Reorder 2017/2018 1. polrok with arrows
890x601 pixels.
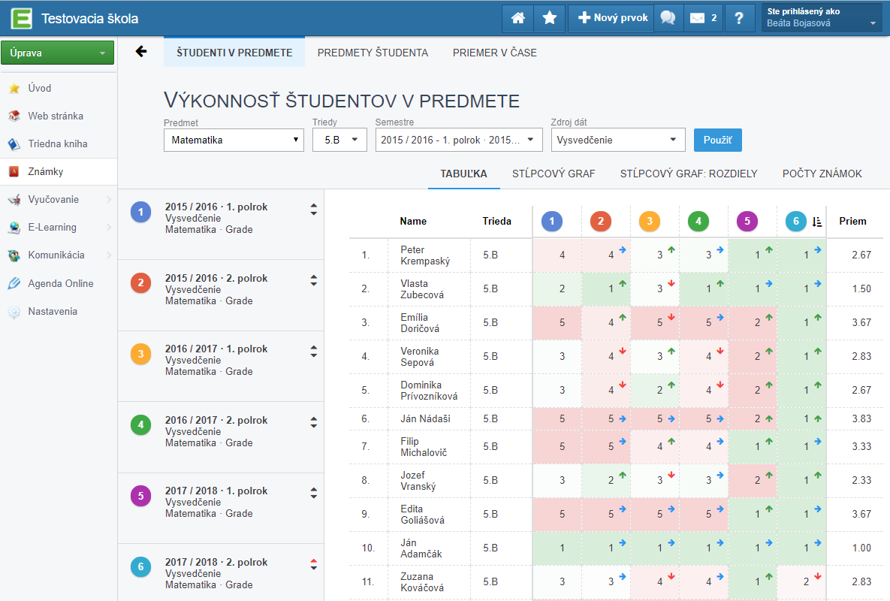click(x=314, y=493)
